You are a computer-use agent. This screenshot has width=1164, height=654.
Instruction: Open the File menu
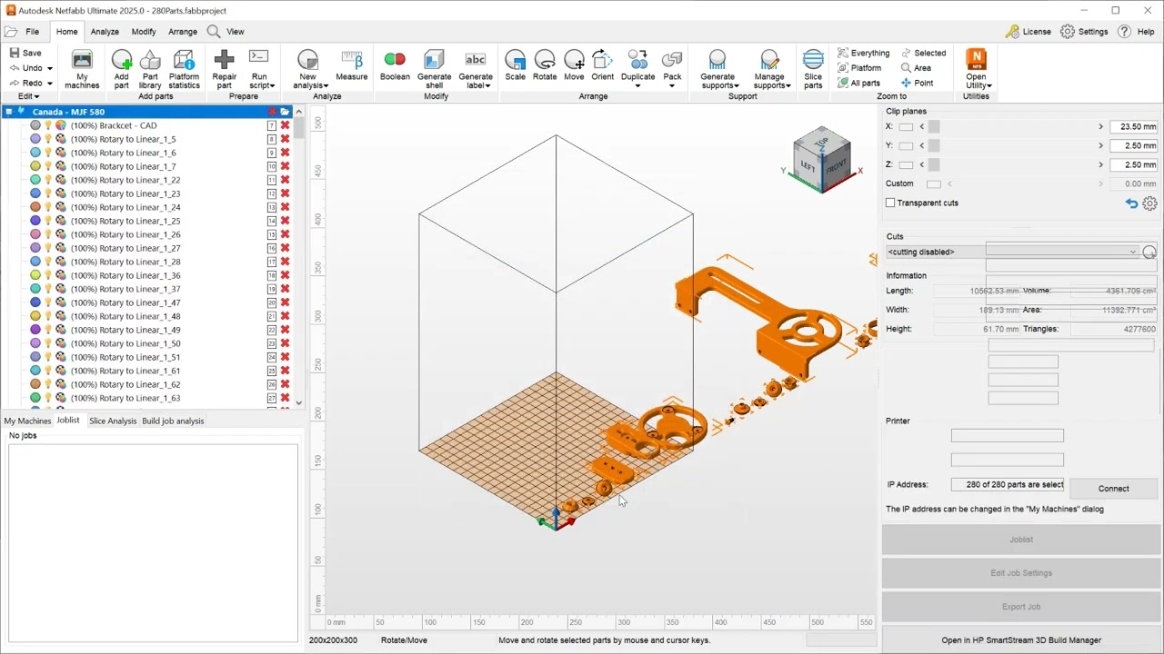point(32,32)
